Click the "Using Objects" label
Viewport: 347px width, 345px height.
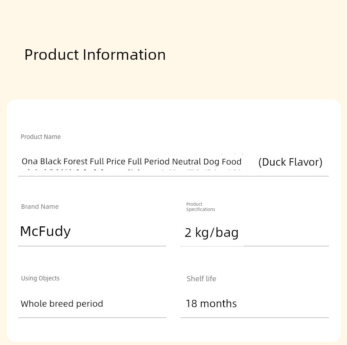point(40,278)
